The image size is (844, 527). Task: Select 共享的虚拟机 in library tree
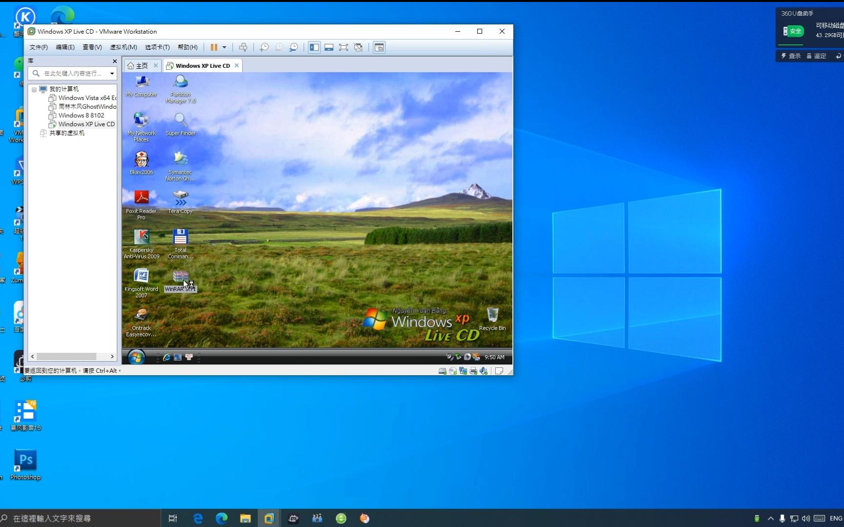(x=63, y=133)
